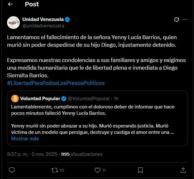Open the three-dot more options menu
The width and height of the screenshot is (194, 179).
(x=185, y=20)
